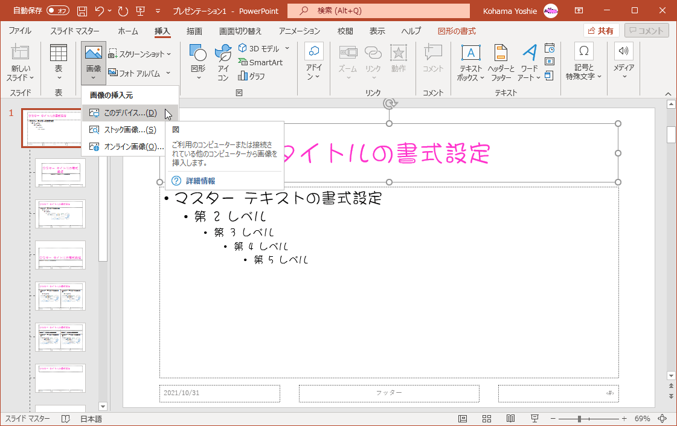Switch to slide sorter view icon
The image size is (677, 426).
tap(486, 419)
